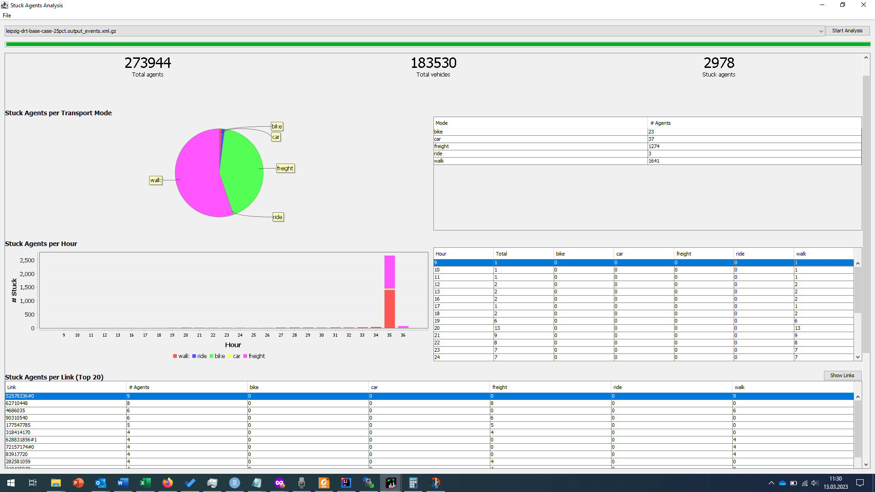Click the Start Analysis button
875x492 pixels.
(x=848, y=31)
